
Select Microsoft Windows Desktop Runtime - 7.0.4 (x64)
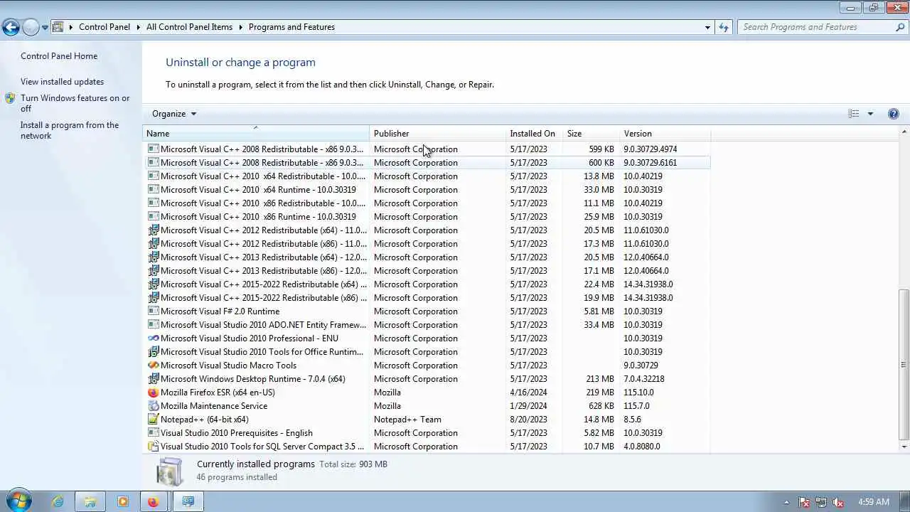427,379
